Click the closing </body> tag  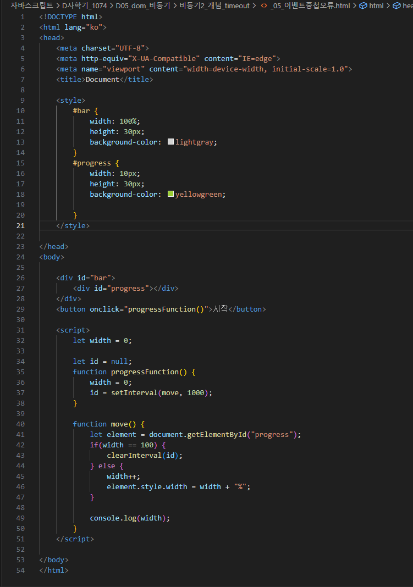point(54,560)
